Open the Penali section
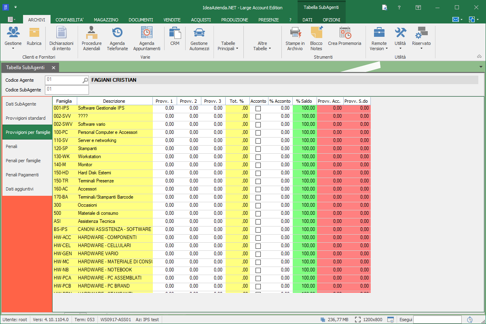This screenshot has height=324, width=486. [x=27, y=146]
